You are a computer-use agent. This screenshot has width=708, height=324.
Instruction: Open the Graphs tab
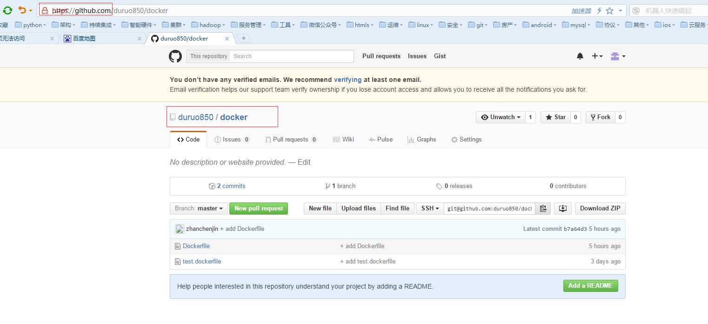pyautogui.click(x=422, y=140)
